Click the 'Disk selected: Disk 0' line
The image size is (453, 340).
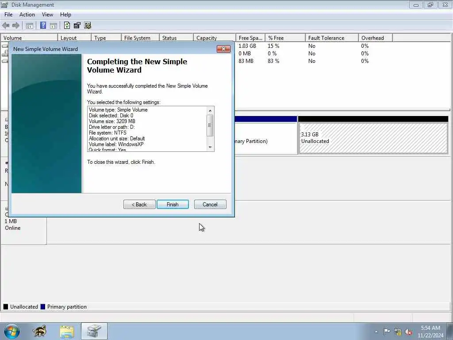click(111, 116)
